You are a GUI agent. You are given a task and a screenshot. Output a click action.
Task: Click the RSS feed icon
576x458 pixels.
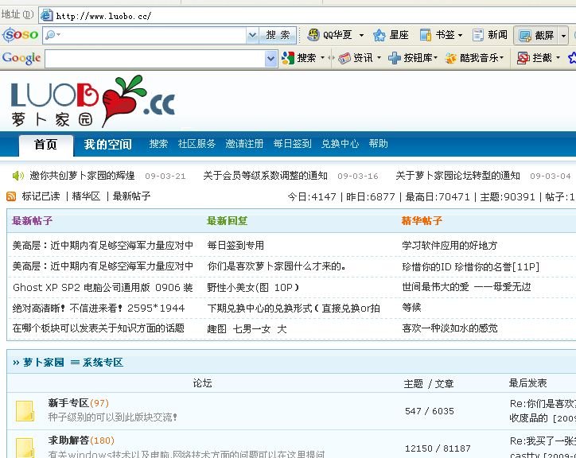[x=11, y=196]
